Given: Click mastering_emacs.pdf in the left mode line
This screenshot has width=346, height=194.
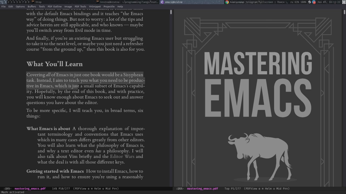Looking at the screenshot, I should point(30,189).
